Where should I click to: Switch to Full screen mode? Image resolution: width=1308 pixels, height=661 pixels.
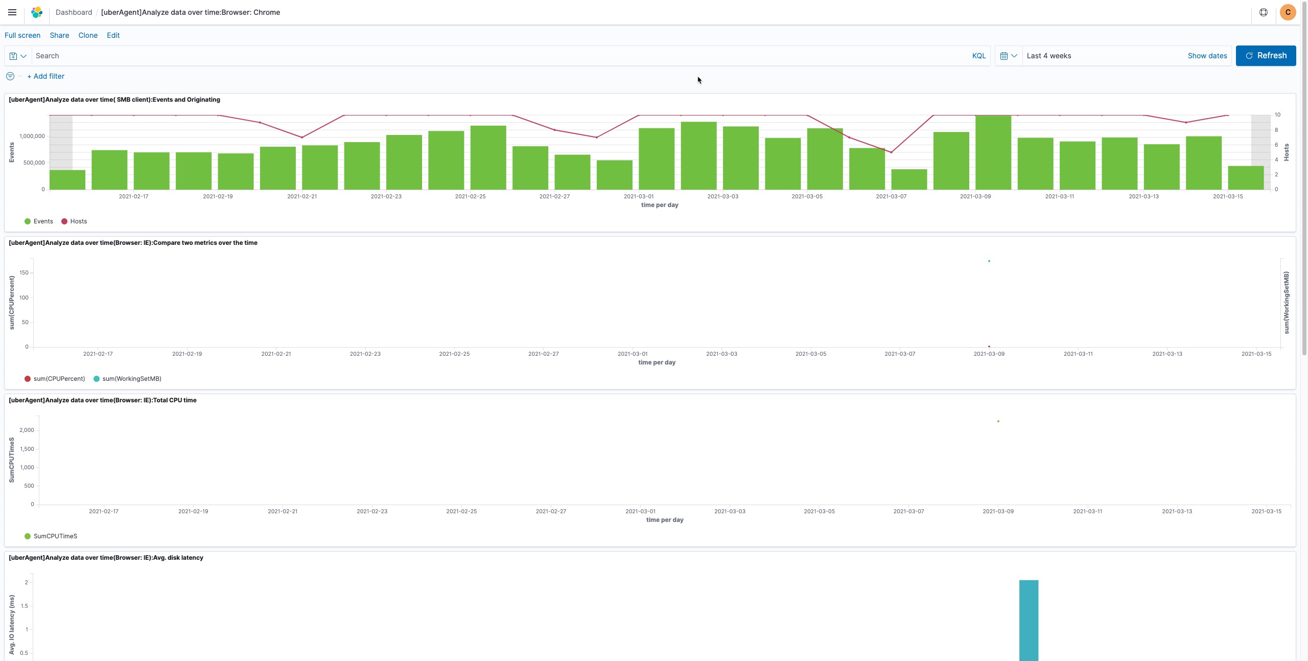pyautogui.click(x=22, y=35)
